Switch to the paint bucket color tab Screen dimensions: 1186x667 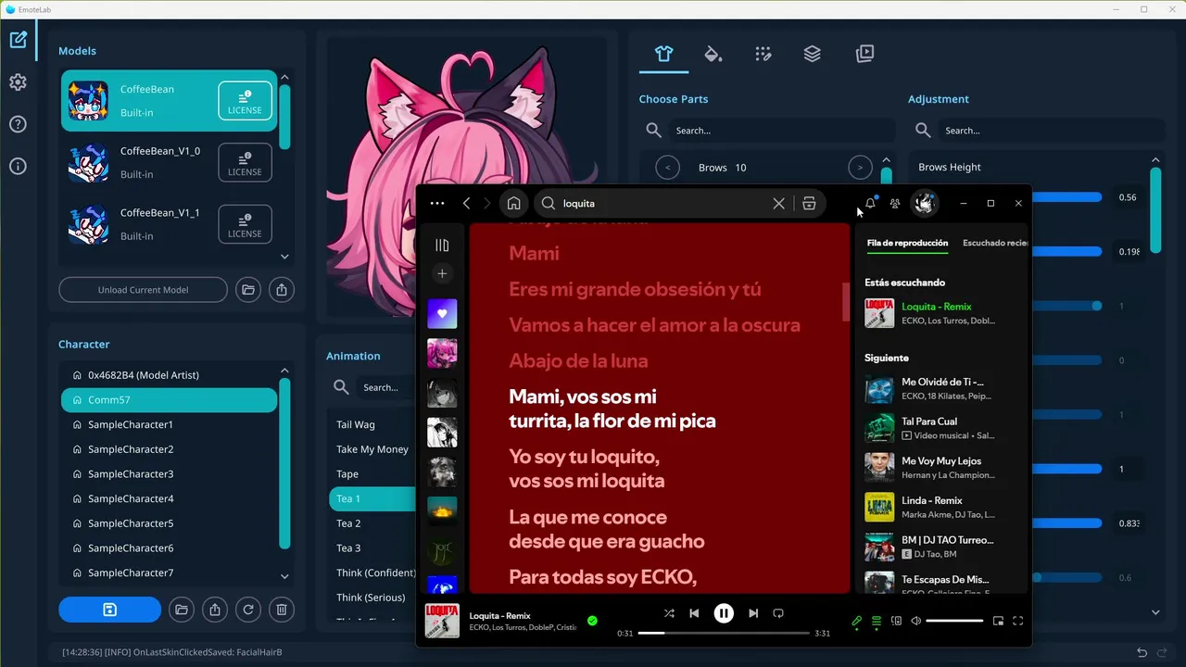coord(713,54)
